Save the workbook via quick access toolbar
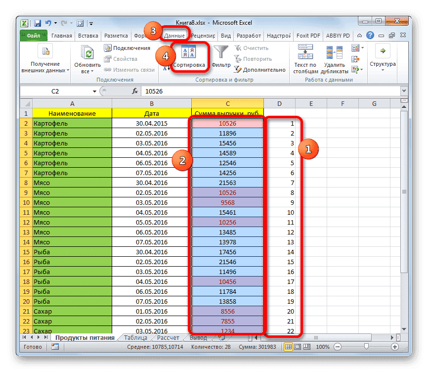 coord(37,23)
